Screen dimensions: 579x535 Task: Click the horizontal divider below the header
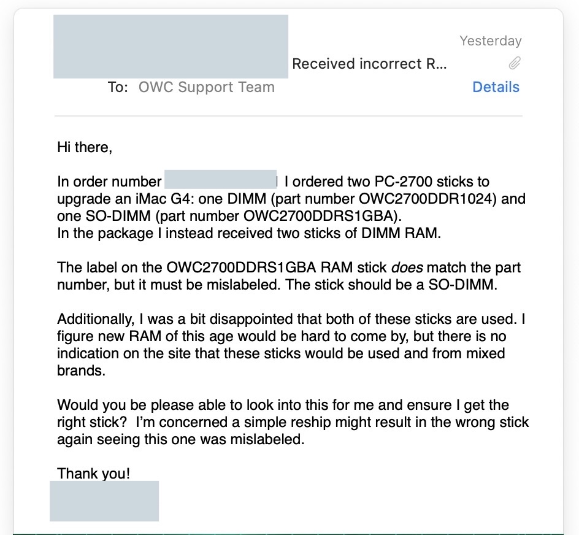288,116
